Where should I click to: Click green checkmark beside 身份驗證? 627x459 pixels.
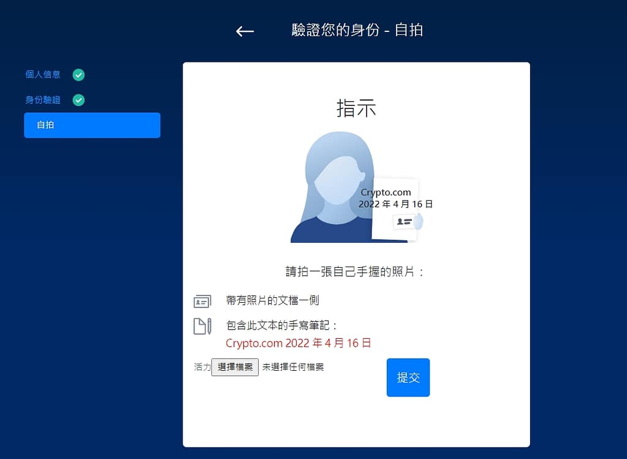(x=79, y=100)
